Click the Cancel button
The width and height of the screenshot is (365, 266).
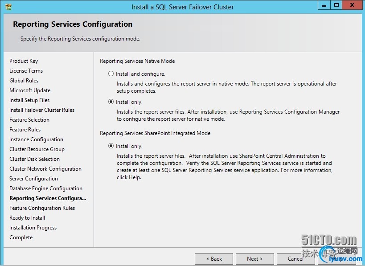(295, 259)
